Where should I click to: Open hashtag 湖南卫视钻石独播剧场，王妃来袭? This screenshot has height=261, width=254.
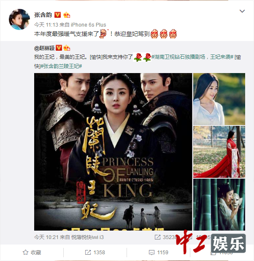pyautogui.click(x=192, y=57)
